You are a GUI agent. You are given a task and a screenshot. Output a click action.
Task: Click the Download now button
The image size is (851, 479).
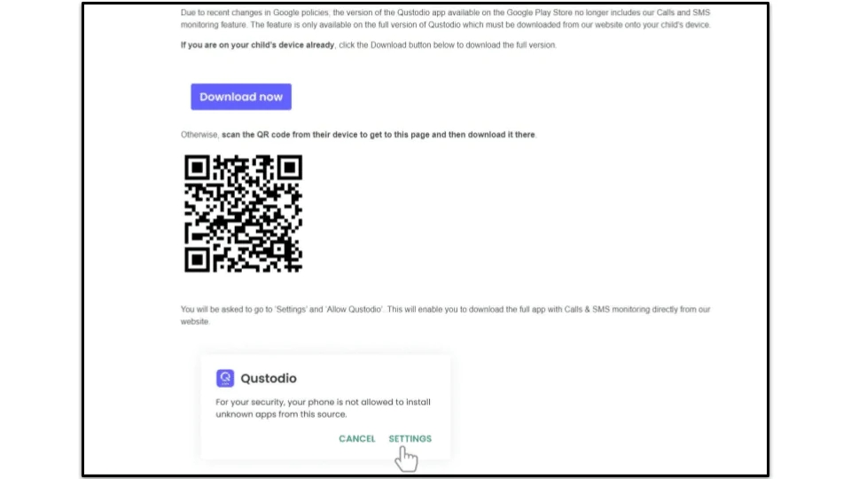(x=241, y=97)
